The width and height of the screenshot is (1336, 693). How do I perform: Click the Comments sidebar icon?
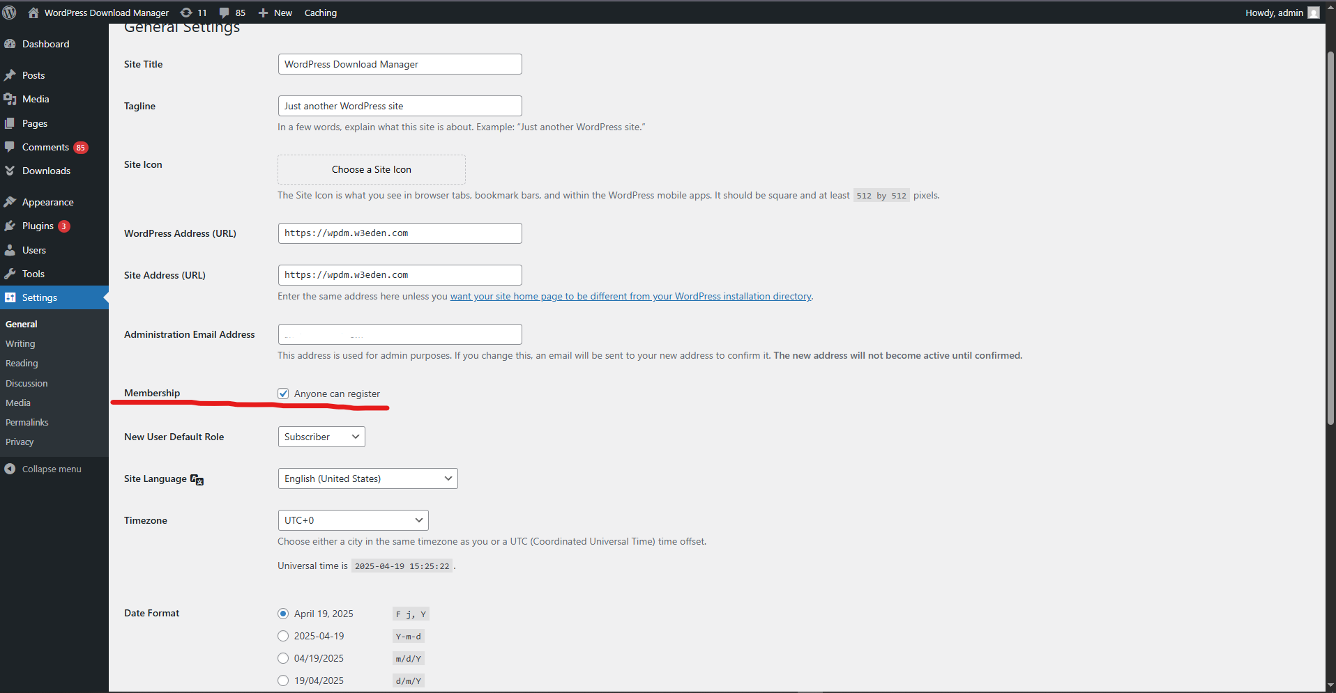click(x=10, y=147)
